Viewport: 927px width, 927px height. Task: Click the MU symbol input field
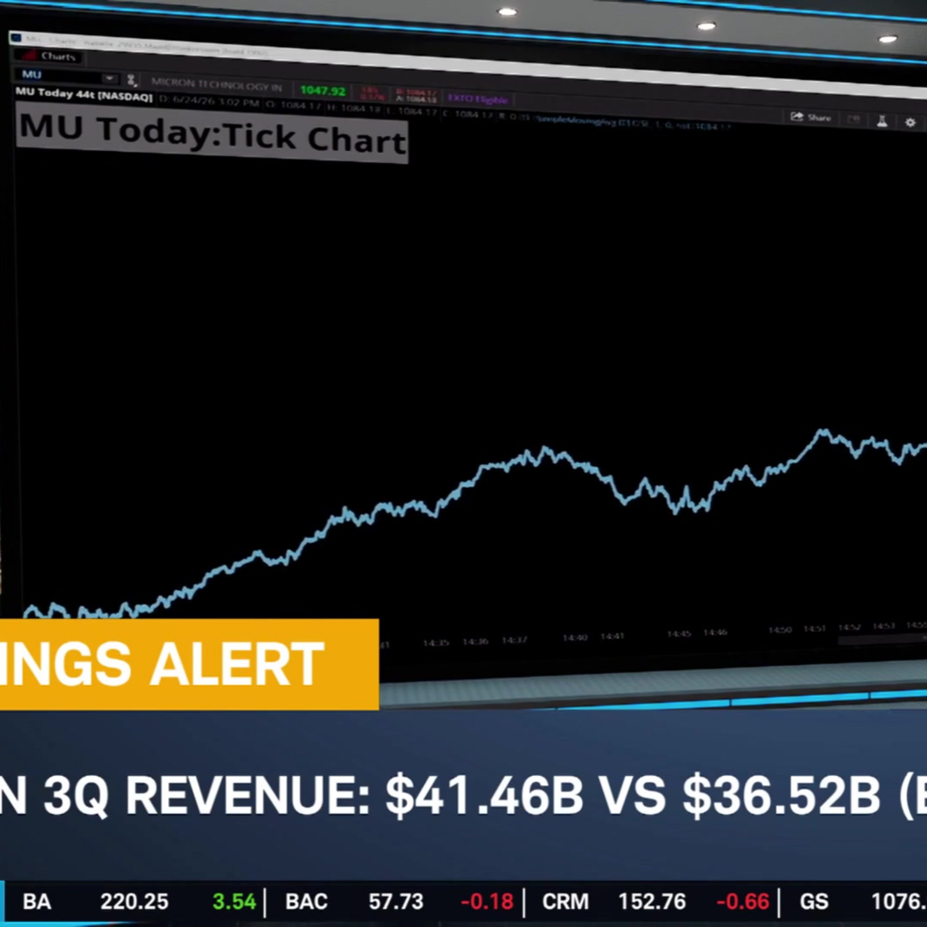tap(58, 75)
